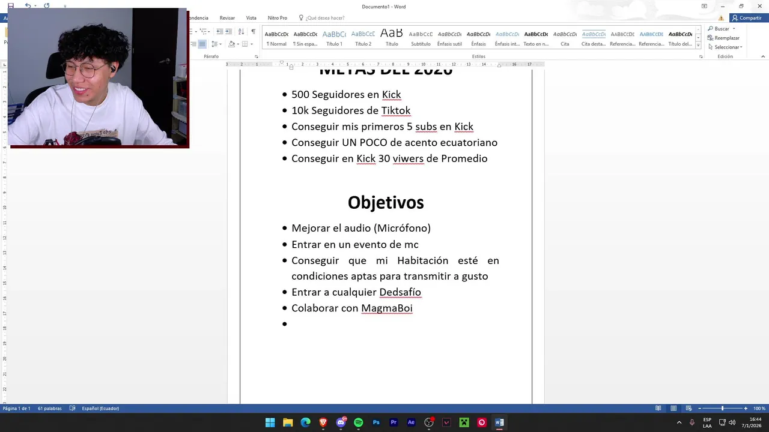Image resolution: width=769 pixels, height=432 pixels.
Task: Open Estilos pane dialog launcher
Action: tap(701, 56)
